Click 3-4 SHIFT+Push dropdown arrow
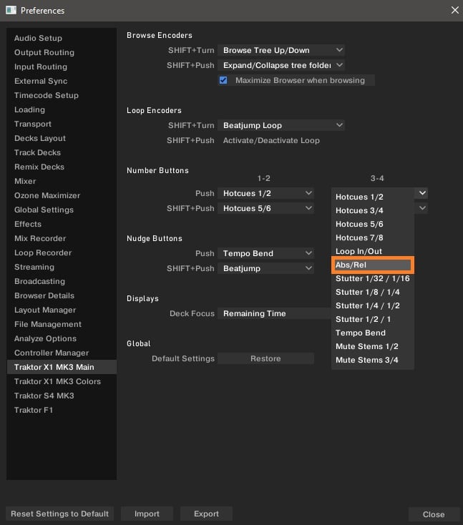The width and height of the screenshot is (463, 525). coord(422,208)
